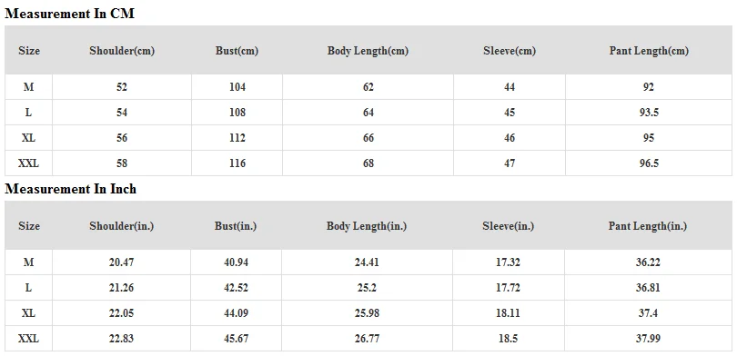Select the XL size cell in CM table
The height and width of the screenshot is (356, 737).
(29, 138)
